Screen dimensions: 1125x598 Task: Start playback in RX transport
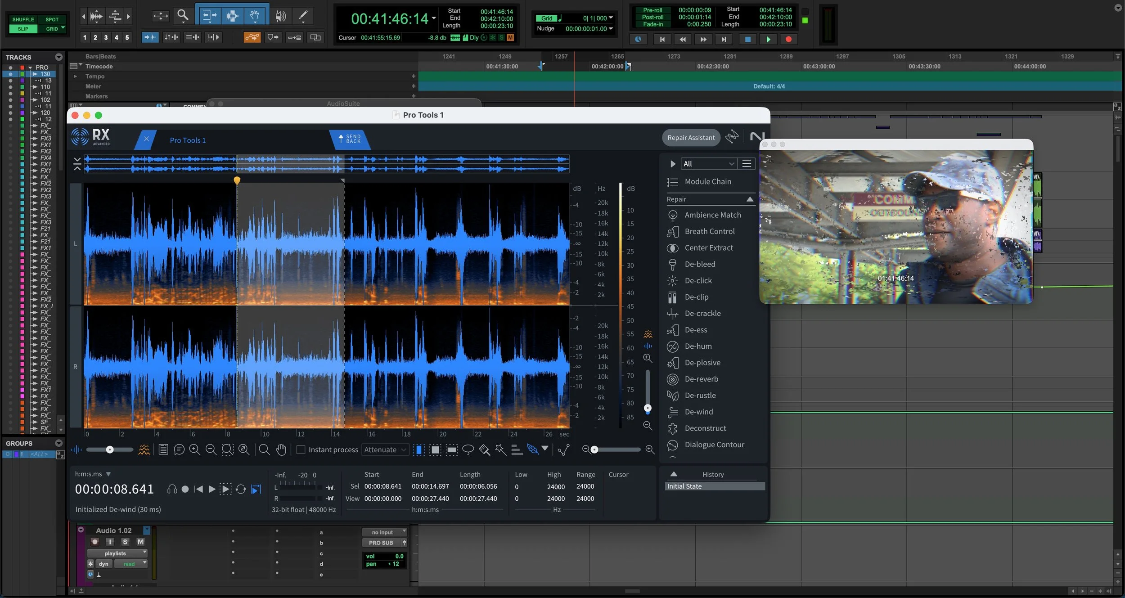[212, 489]
